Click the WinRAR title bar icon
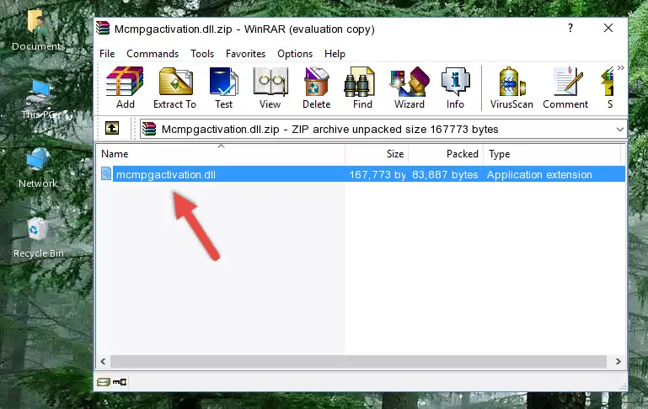 103,29
